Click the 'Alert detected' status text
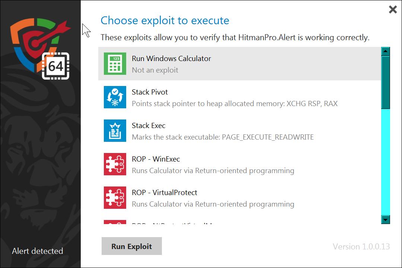Screen dimensions: 402x268 point(38,251)
